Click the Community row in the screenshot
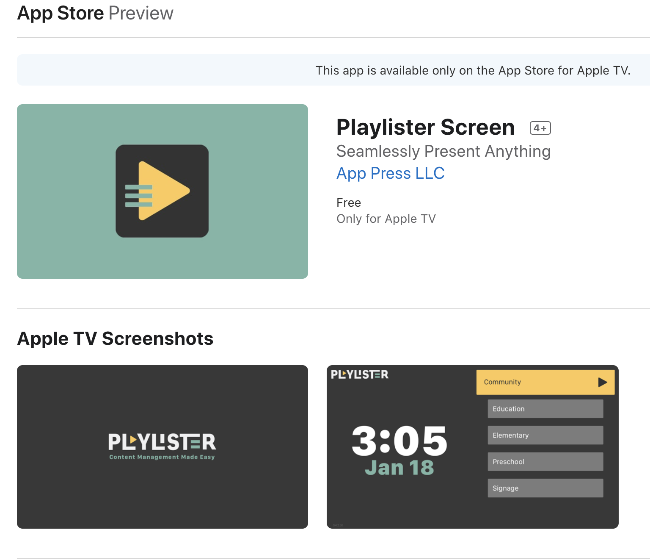The height and width of the screenshot is (560, 650). click(x=545, y=383)
